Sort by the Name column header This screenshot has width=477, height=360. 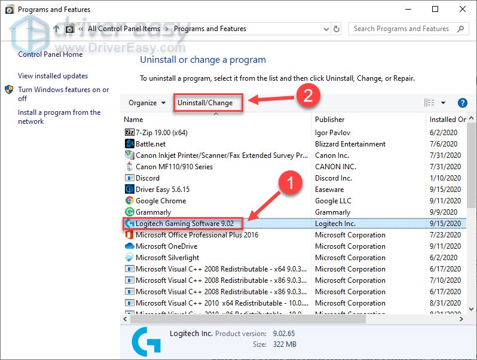tap(216, 119)
